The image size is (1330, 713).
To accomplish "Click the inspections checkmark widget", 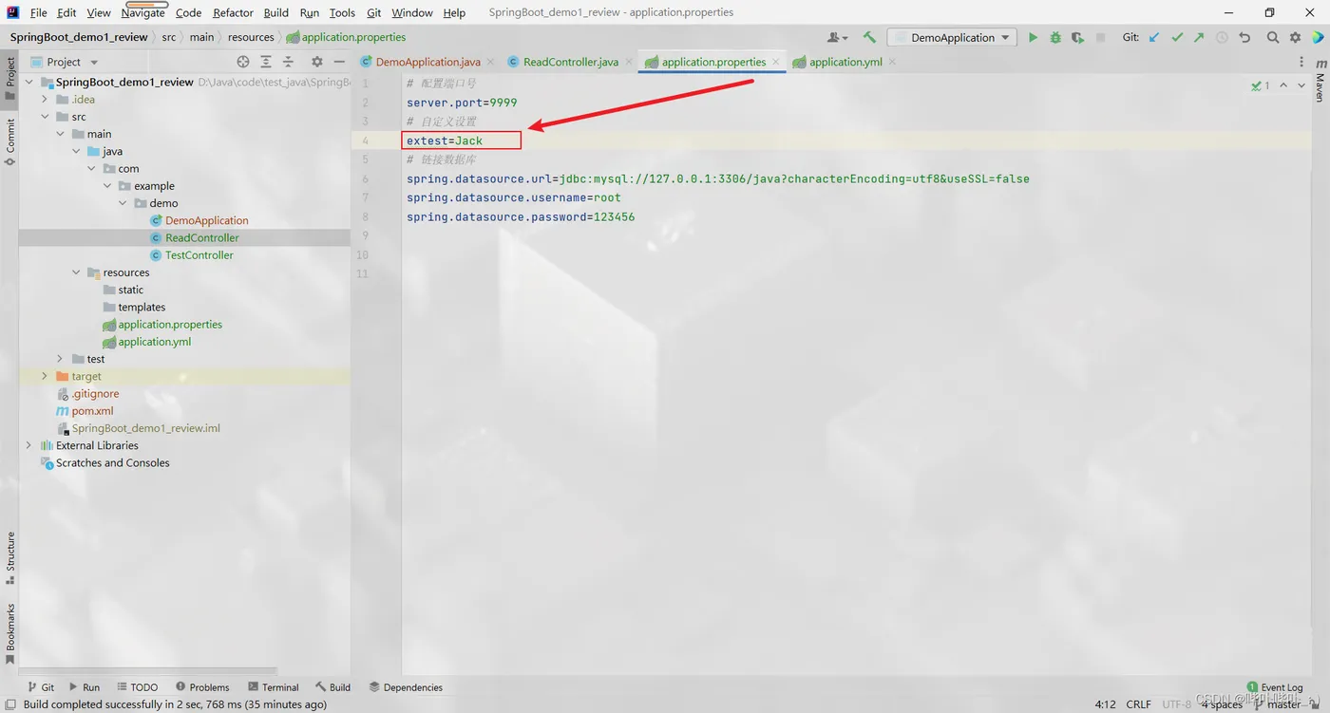I will 1261,85.
